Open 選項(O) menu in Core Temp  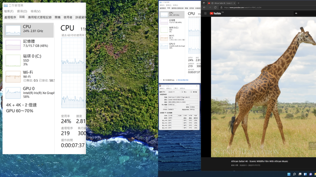coord(169,88)
